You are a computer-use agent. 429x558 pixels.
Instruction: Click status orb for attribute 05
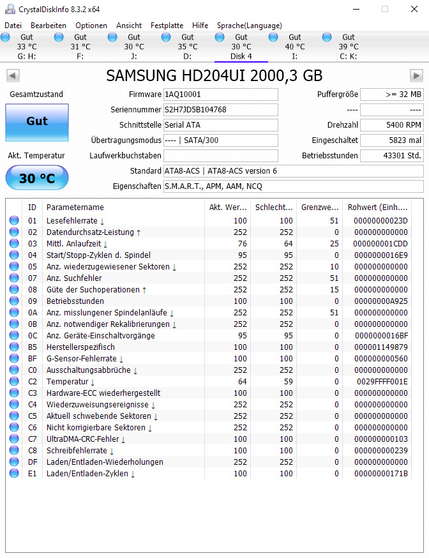(14, 266)
